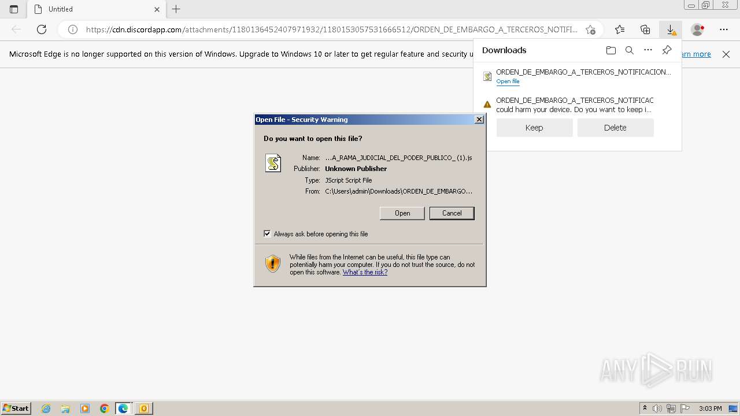Click the warning triangle on second download
Screen dimensions: 740x416
487,105
